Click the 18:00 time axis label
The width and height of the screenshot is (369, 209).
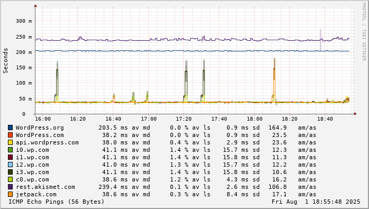255,119
